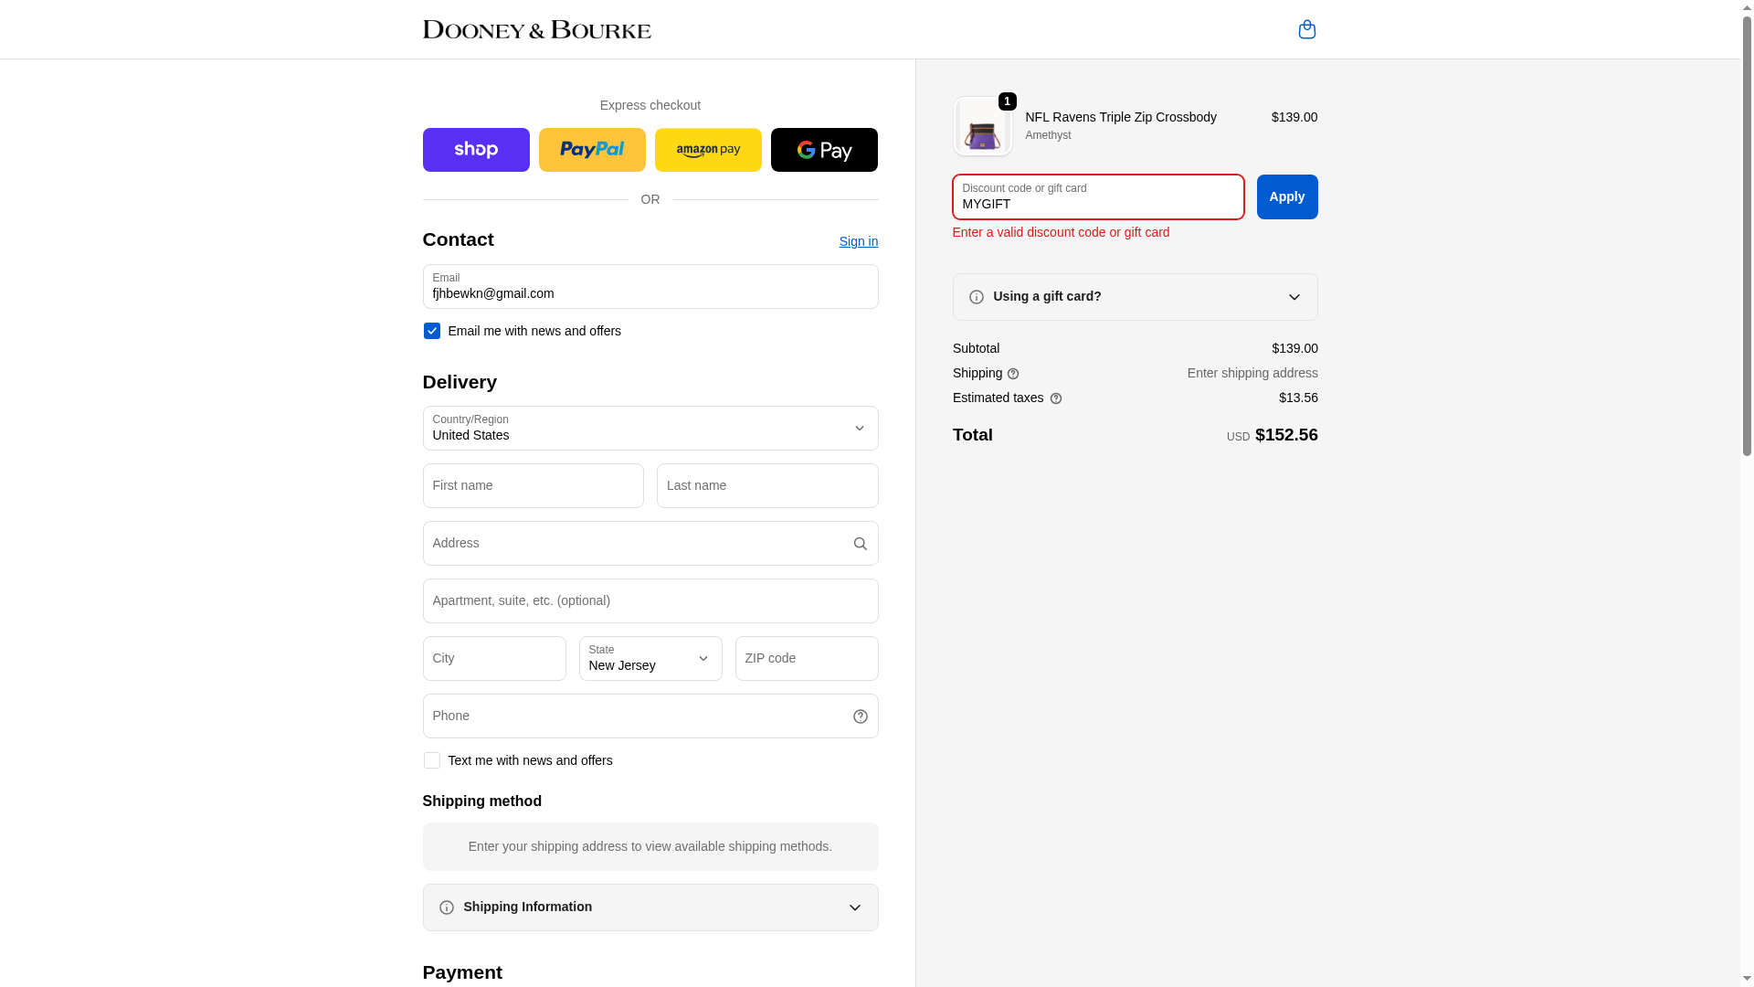Check Text me with news and offers

pos(432,760)
